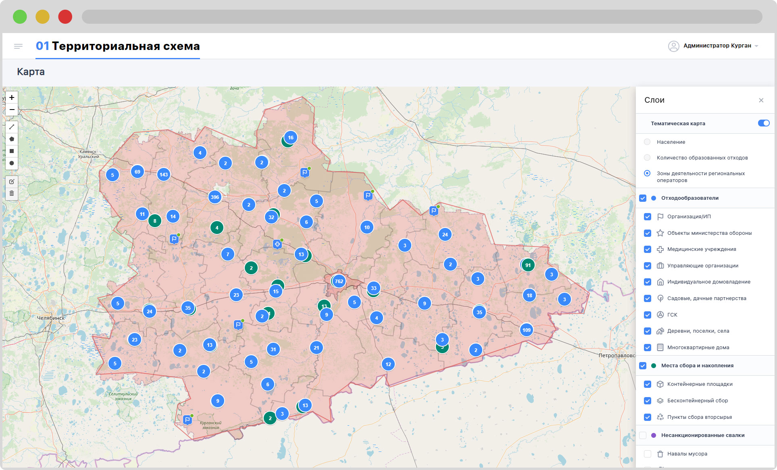
Task: Click the green 8 cluster marker
Action: coord(155,221)
